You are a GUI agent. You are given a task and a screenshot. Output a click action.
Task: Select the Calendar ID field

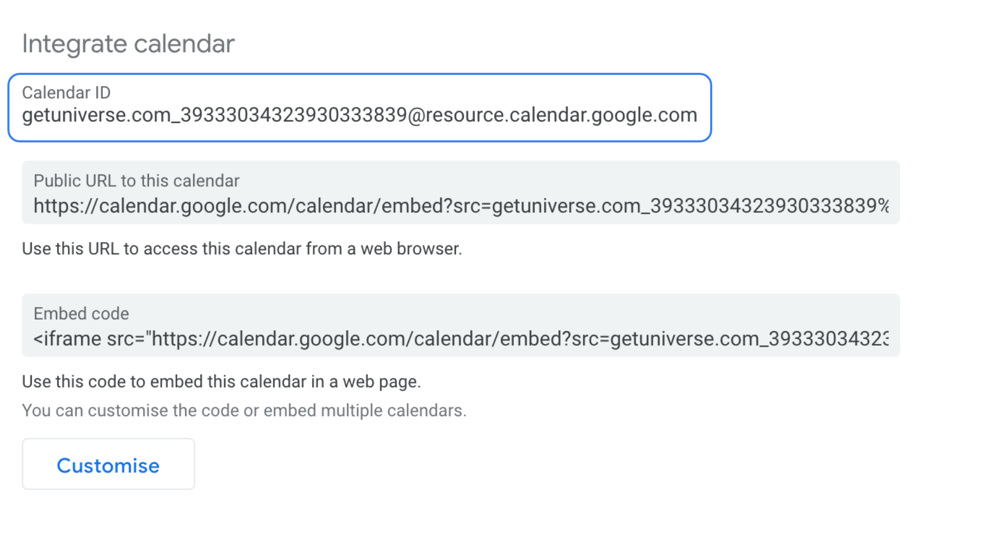(359, 108)
